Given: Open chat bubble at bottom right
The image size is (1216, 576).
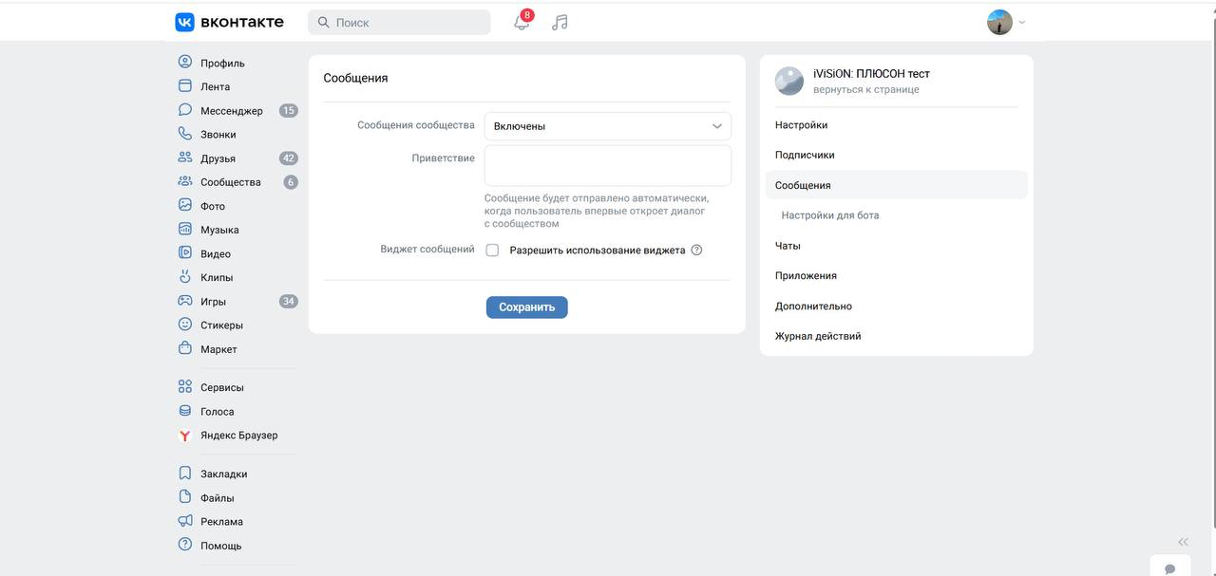Looking at the screenshot, I should (x=1169, y=568).
